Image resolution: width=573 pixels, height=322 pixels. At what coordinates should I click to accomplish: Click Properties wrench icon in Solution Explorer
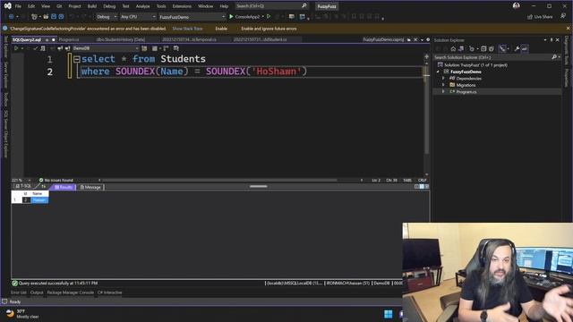pyautogui.click(x=517, y=49)
